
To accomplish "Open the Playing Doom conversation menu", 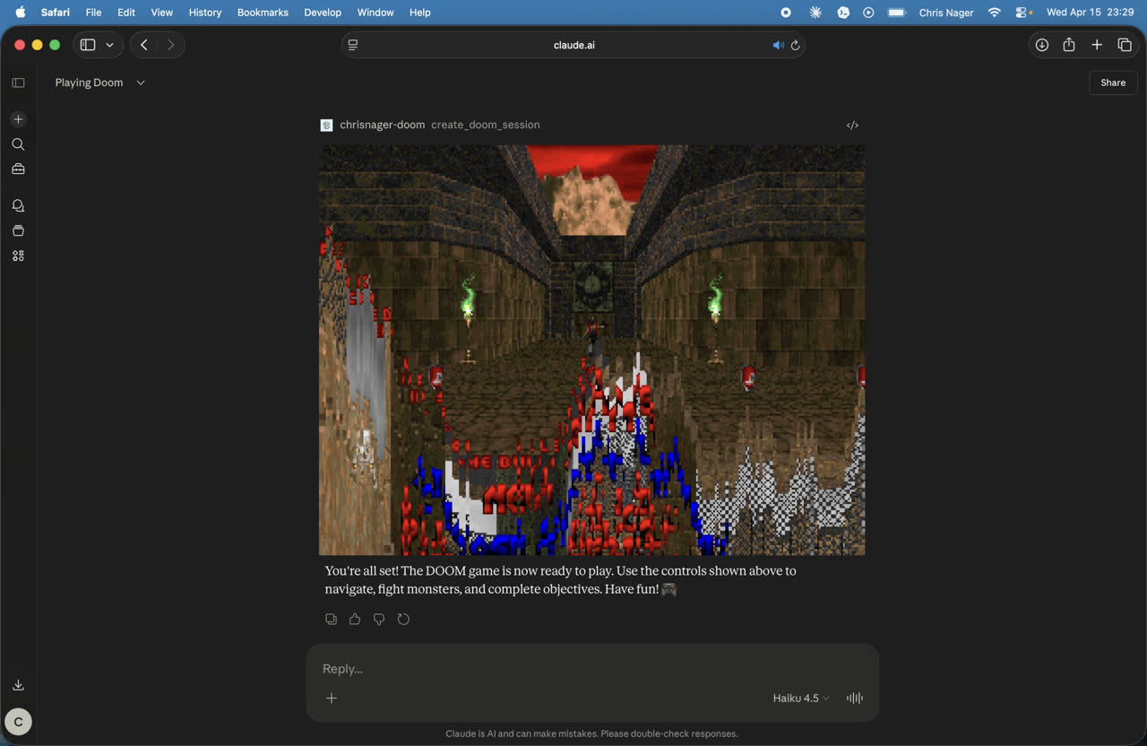I will click(x=141, y=82).
